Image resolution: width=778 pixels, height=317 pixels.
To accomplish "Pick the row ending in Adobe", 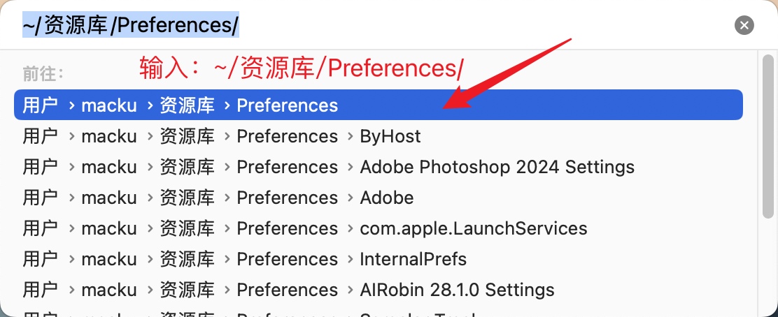I will (x=378, y=198).
